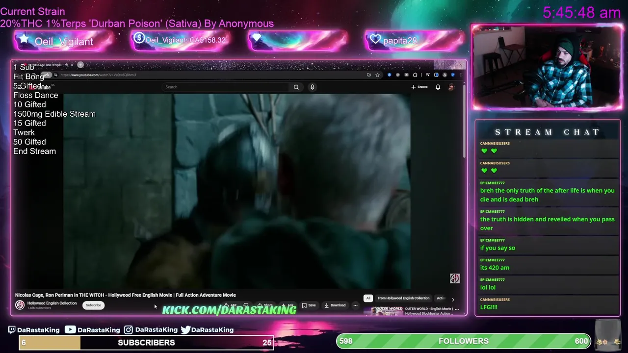This screenshot has height=353, width=628.
Task: Click the 5:45:48 am clock
Action: pyautogui.click(x=582, y=13)
